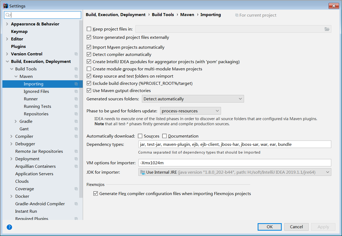Click the IntelliJ logo in the title bar

(5, 6)
